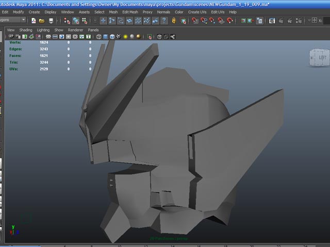Click the isolate select icon

(x=150, y=37)
